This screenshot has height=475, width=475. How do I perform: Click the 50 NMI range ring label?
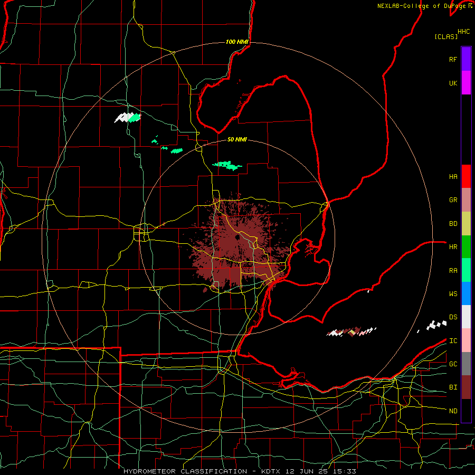pos(237,139)
